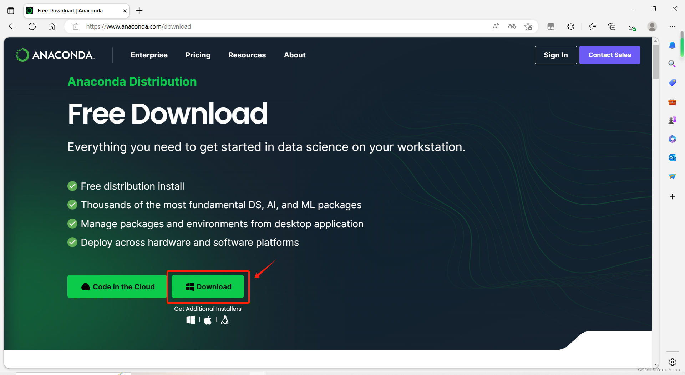Screen dimensions: 685x375
Task: Open the Favorites list icon
Action: (x=592, y=26)
